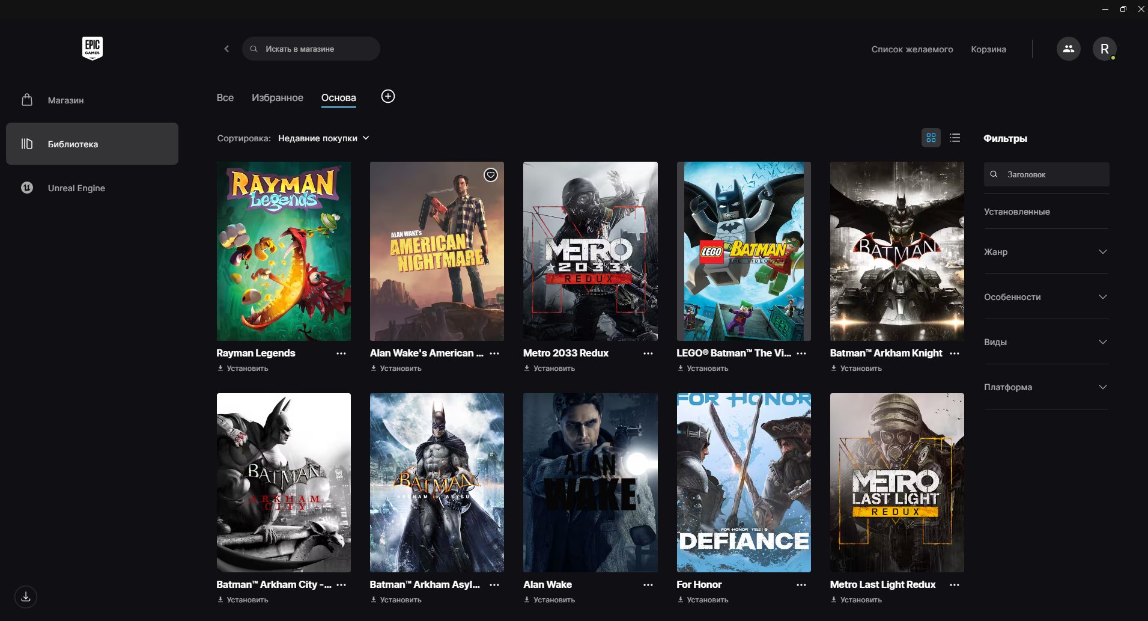Image resolution: width=1148 pixels, height=621 pixels.
Task: Install Alan Wake
Action: [x=549, y=600]
